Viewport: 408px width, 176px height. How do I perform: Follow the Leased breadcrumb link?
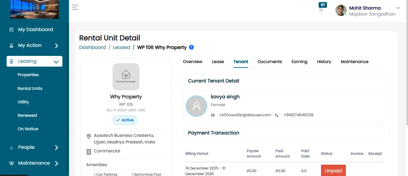(x=121, y=47)
